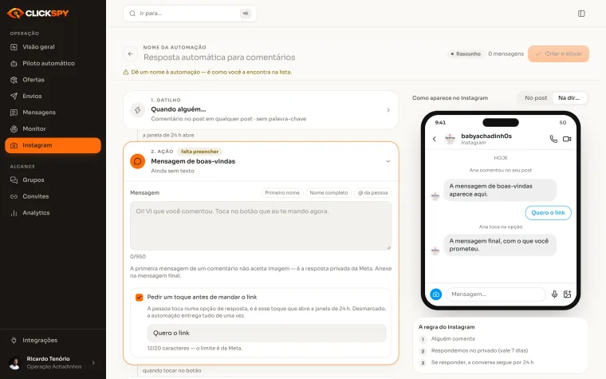Expand the Gatilho step chevron
The height and width of the screenshot is (379, 606).
388,110
